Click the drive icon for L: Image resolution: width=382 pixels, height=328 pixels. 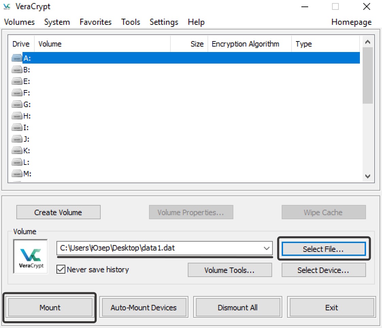(17, 162)
